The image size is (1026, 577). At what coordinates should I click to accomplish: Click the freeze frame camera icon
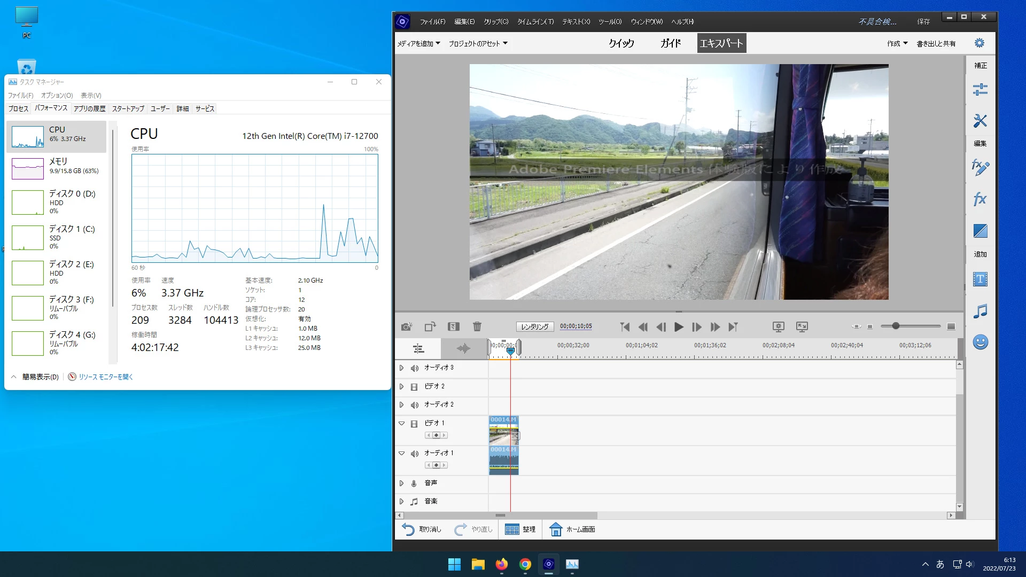[406, 326]
